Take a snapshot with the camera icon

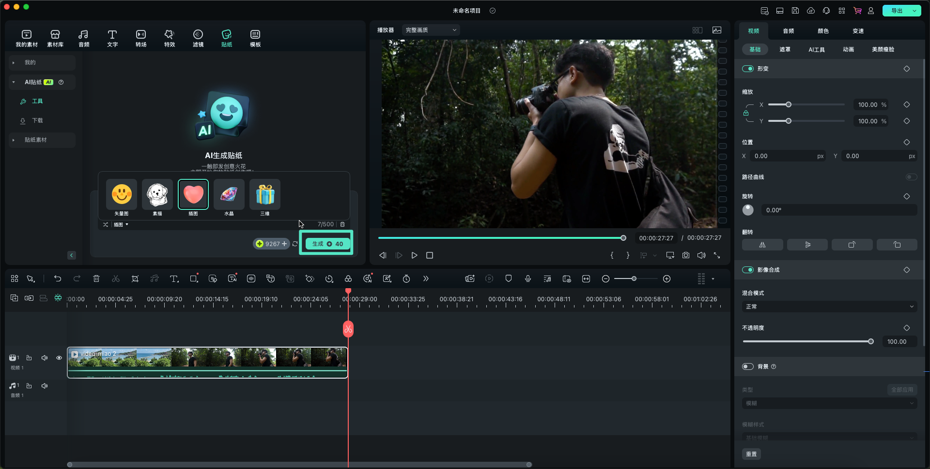click(x=686, y=255)
